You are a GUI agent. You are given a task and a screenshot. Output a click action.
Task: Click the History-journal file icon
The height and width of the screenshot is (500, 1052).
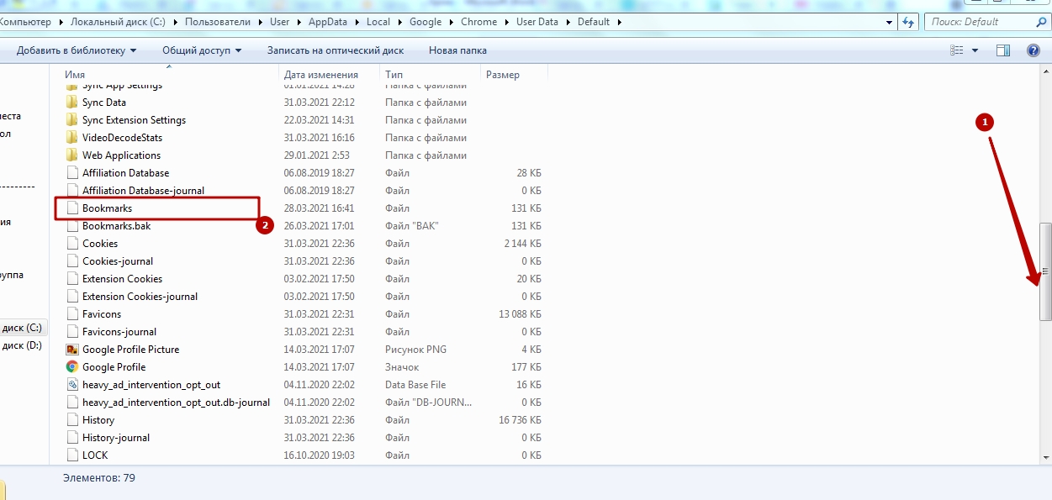coord(72,438)
